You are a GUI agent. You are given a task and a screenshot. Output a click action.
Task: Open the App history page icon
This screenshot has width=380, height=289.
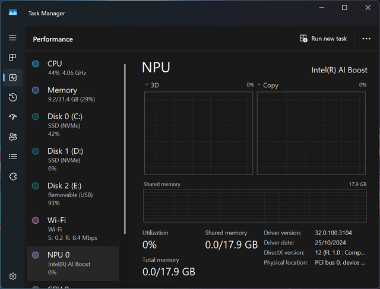click(x=13, y=97)
